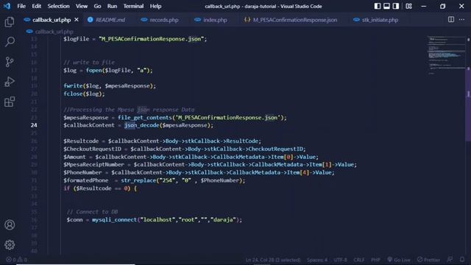Click the $logFile assignment line
471x265 pixels.
[x=135, y=39]
